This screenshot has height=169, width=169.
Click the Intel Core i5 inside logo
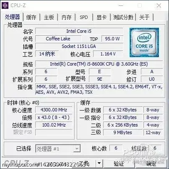pos(144,42)
